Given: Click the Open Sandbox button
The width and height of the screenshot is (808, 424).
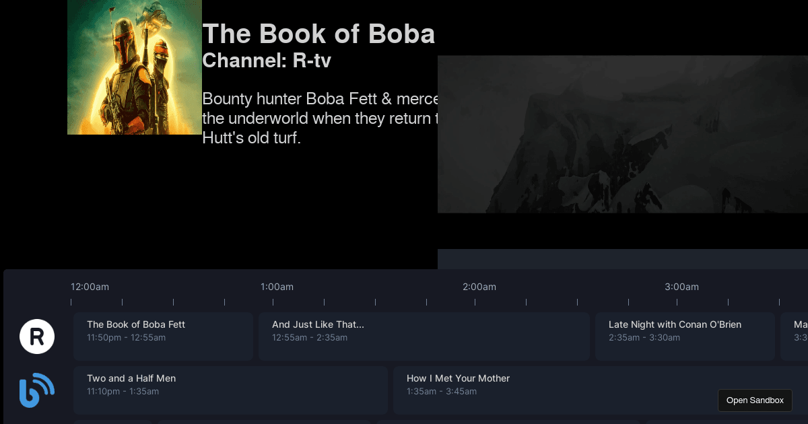Looking at the screenshot, I should [x=755, y=400].
